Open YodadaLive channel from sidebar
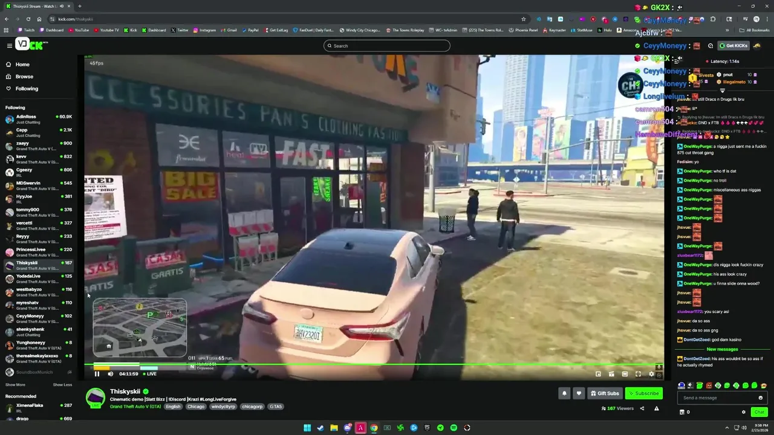The width and height of the screenshot is (774, 435). (39, 279)
